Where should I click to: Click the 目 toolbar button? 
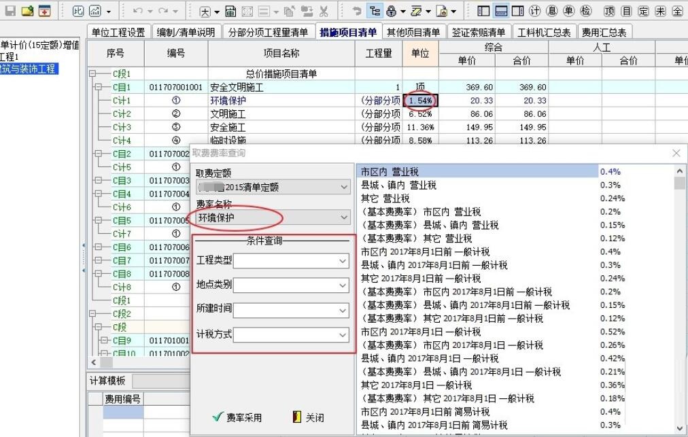627,11
